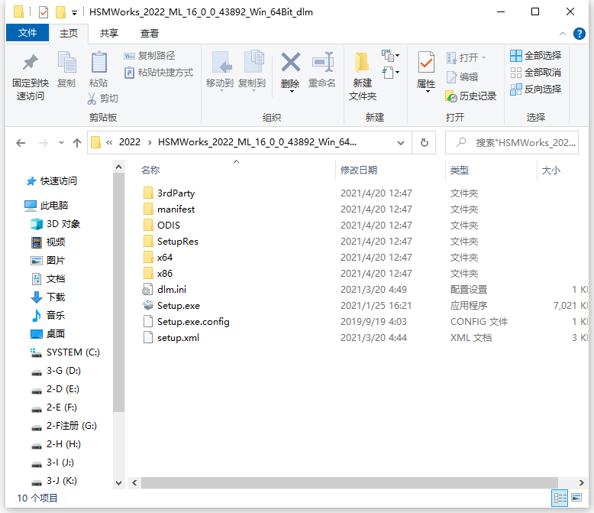Click the search box field

pos(512,143)
